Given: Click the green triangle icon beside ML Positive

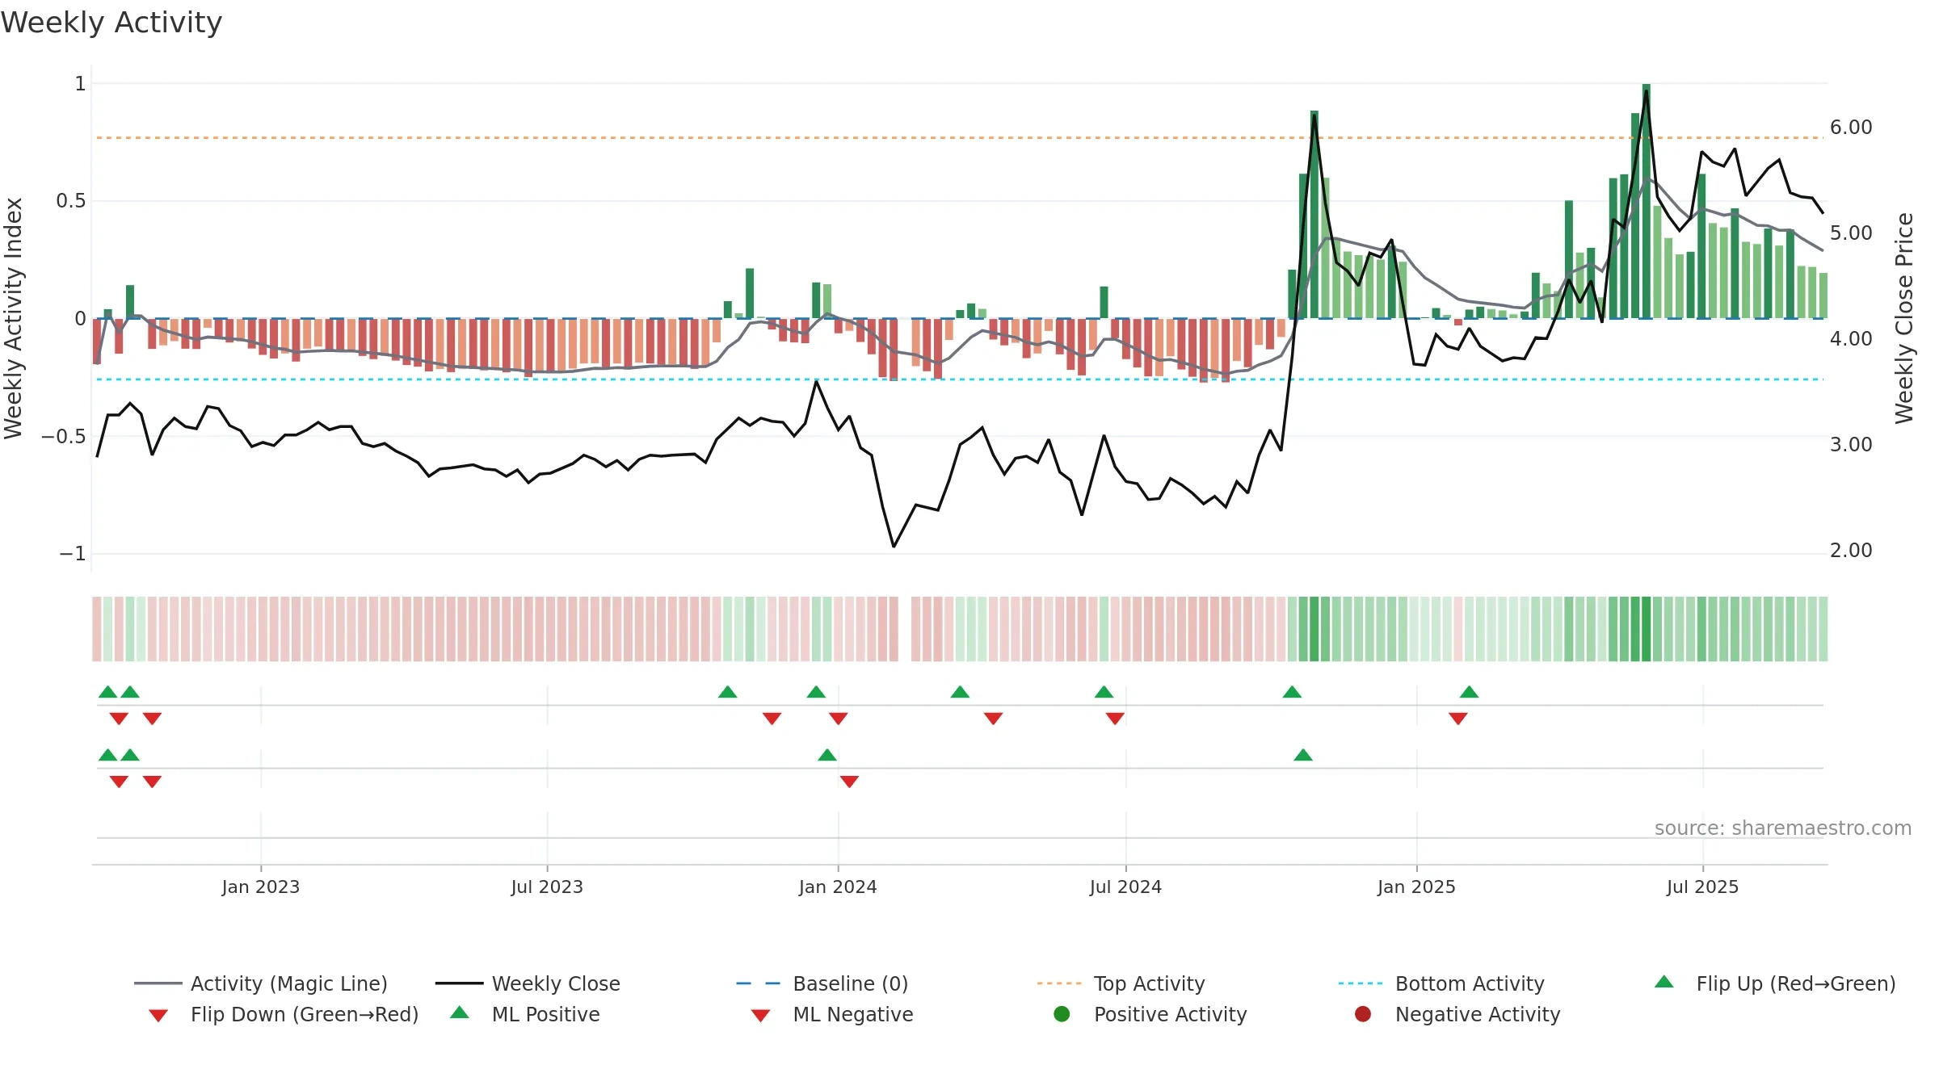Looking at the screenshot, I should [460, 1012].
